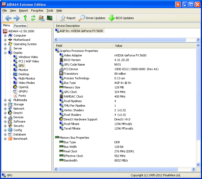Select the GPU tree item
Image resolution: width=202 pixels, height=179 pixels.
pos(21,66)
